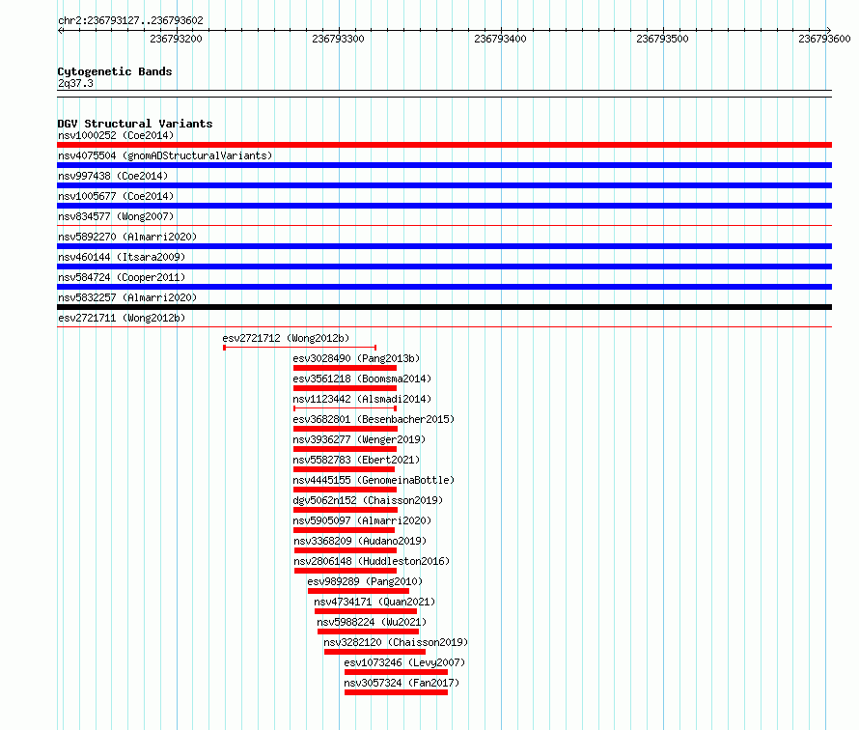Click the red esv3028490 variant bar

click(346, 368)
